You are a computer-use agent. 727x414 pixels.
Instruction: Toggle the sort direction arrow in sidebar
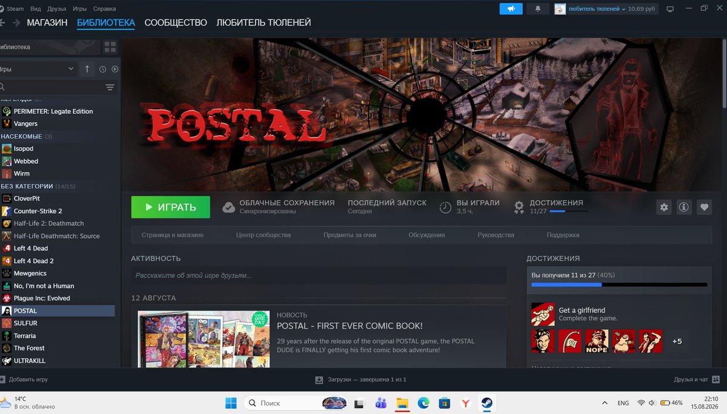pyautogui.click(x=87, y=69)
